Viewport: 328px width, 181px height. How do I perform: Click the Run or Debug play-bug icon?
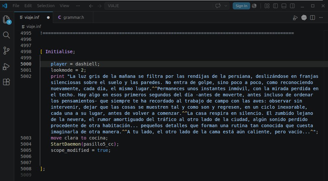click(295, 18)
